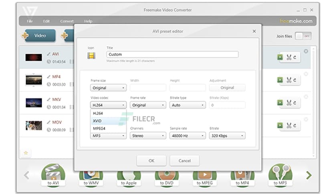Play the AVI file preview
The width and height of the screenshot is (335, 194).
point(280,57)
